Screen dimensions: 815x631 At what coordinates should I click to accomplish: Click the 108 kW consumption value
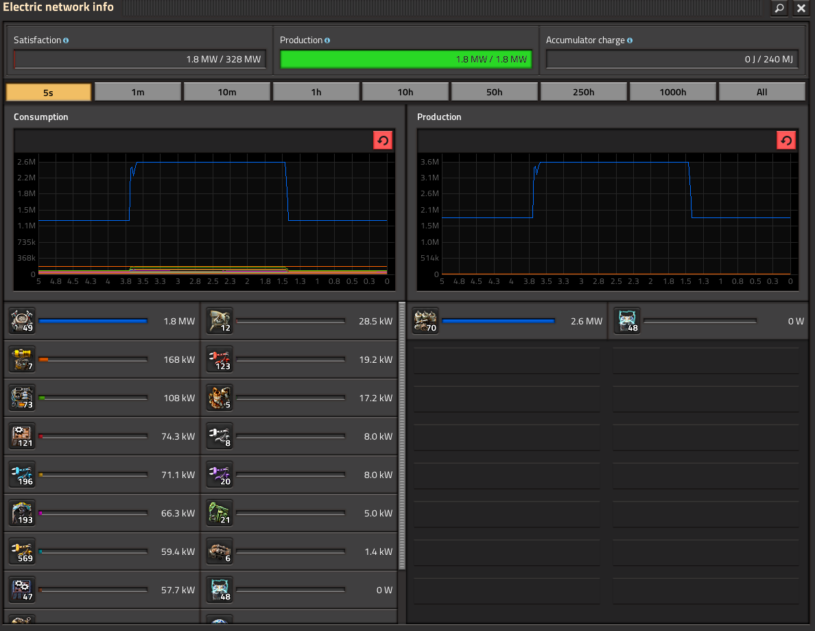[179, 398]
